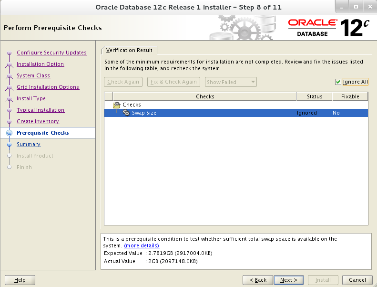Click Fix & Check Again button
The width and height of the screenshot is (377, 287).
coord(173,82)
